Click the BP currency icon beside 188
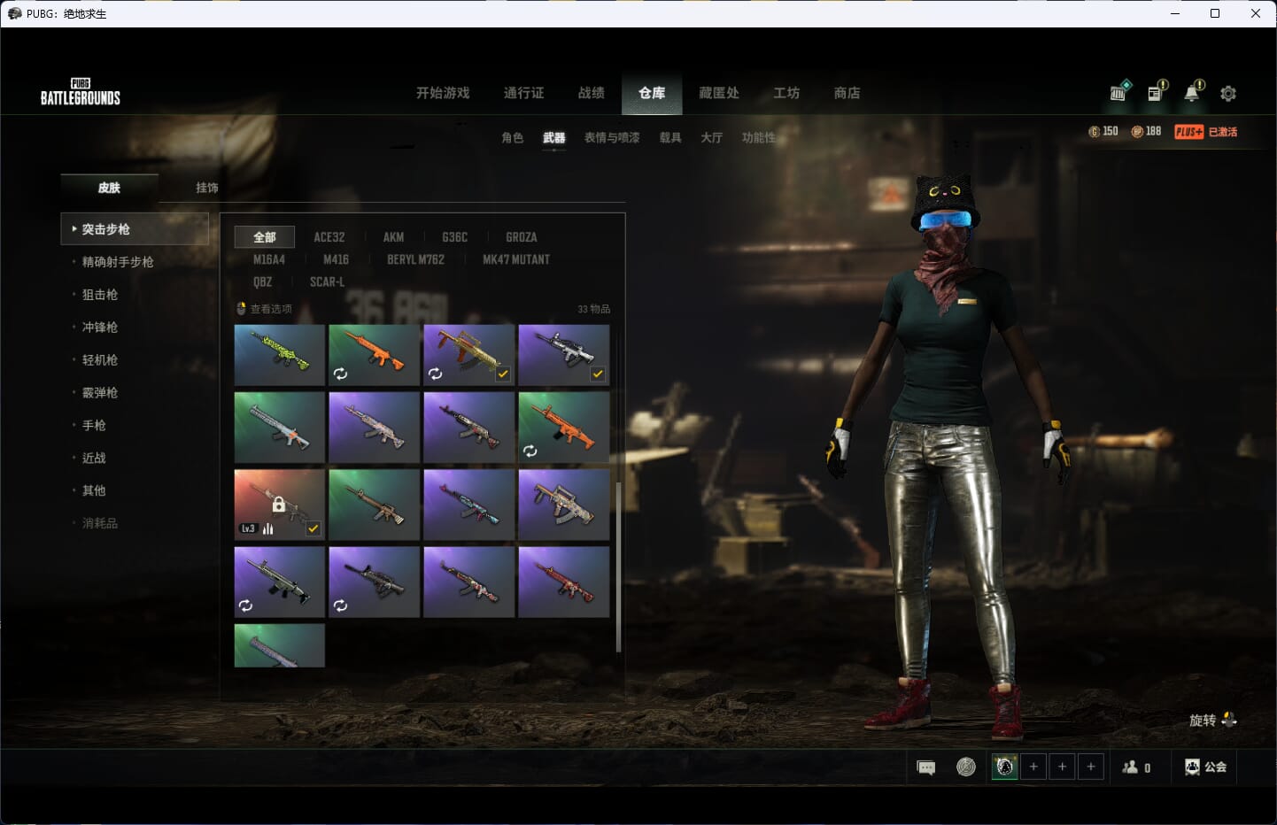 (1137, 132)
